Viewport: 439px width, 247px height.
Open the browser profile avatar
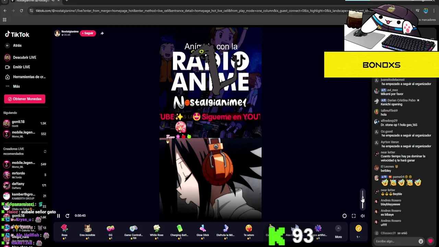pos(426,11)
